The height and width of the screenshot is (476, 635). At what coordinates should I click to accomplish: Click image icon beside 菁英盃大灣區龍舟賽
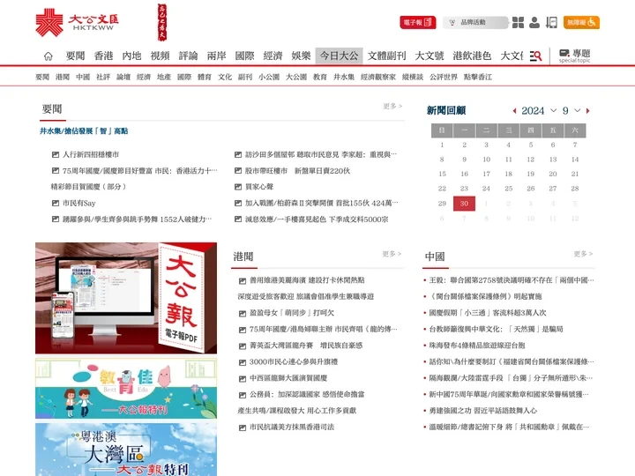point(243,346)
